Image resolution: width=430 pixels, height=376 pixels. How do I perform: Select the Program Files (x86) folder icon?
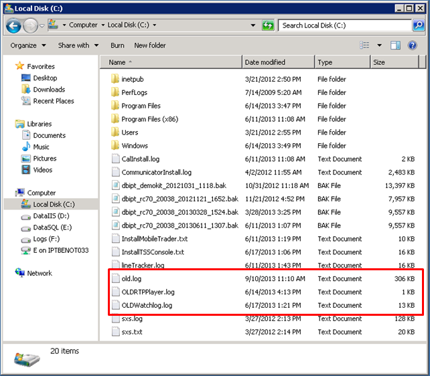pos(115,119)
